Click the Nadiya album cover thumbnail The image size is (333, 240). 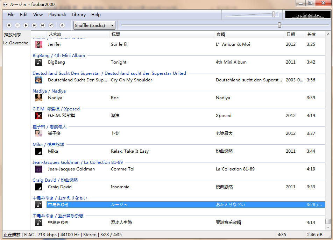coord(38,98)
